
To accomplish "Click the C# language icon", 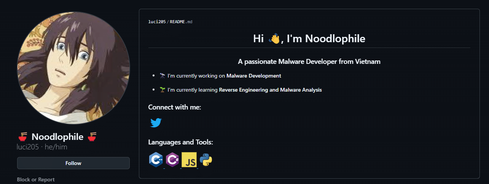I will [x=172, y=160].
